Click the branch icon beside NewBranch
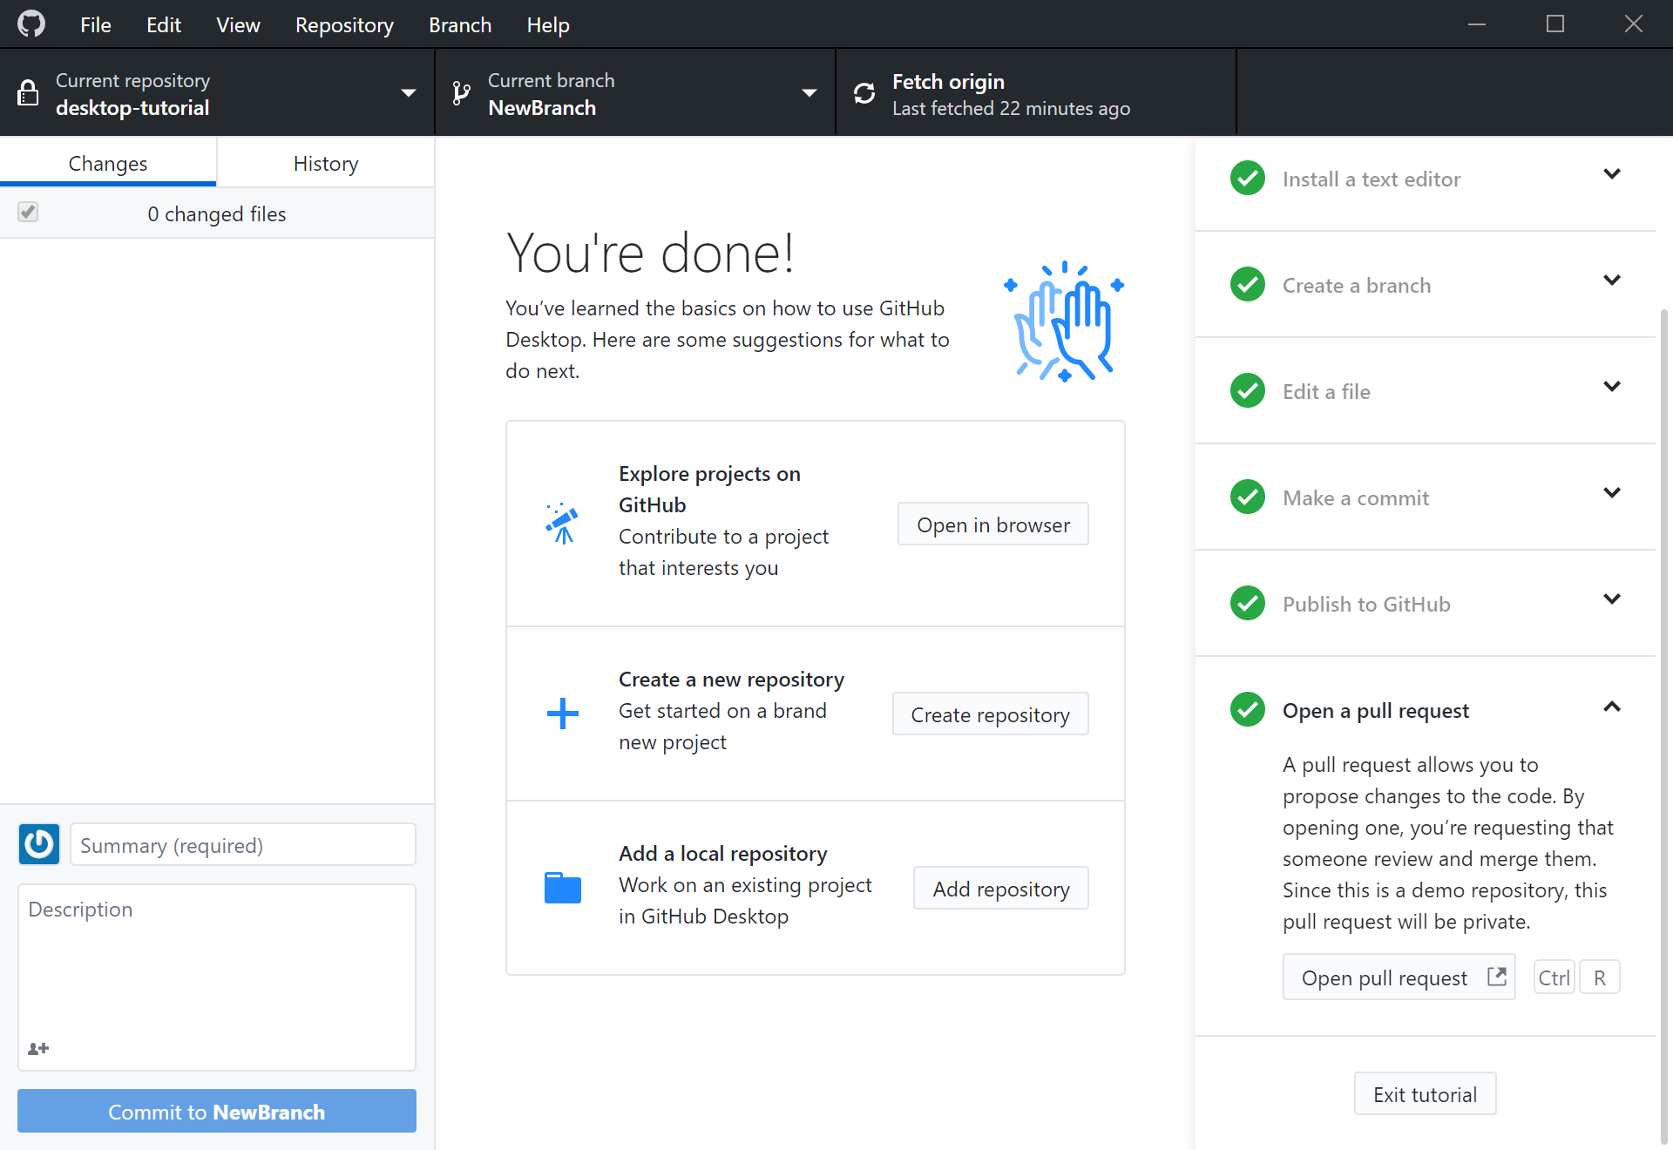 pyautogui.click(x=461, y=93)
